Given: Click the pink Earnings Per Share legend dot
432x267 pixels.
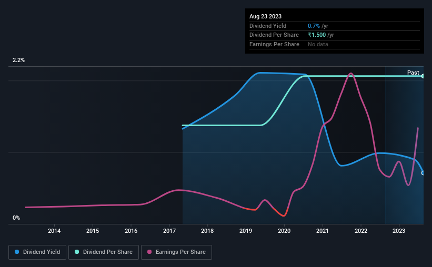Looking at the screenshot, I should pos(149,252).
